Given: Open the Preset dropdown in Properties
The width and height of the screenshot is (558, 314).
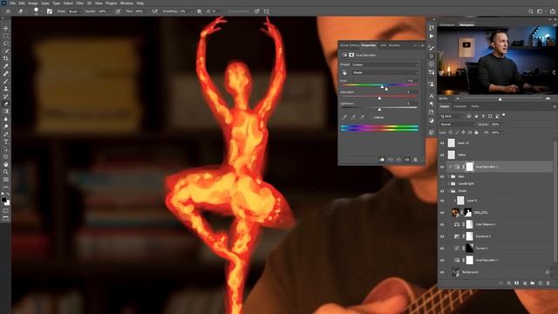Looking at the screenshot, I should pyautogui.click(x=384, y=65).
